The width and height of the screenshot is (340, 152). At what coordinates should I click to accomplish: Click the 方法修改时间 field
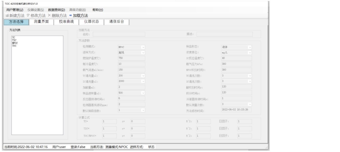pos(236,110)
